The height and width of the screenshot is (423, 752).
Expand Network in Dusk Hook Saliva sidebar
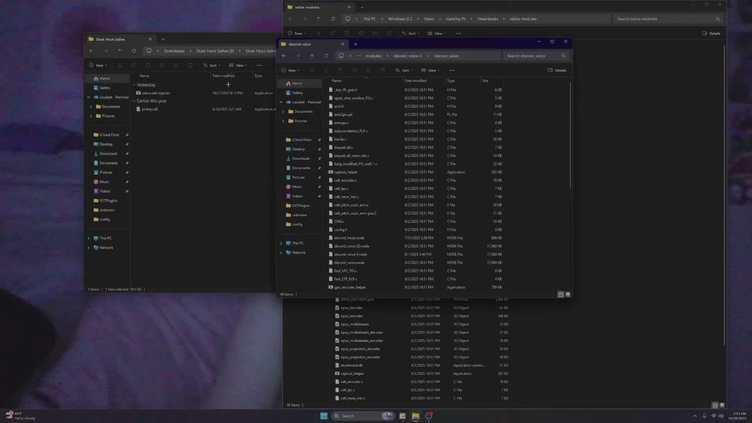point(89,247)
